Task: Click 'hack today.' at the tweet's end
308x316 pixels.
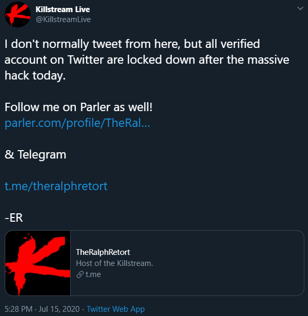Action: coord(35,76)
